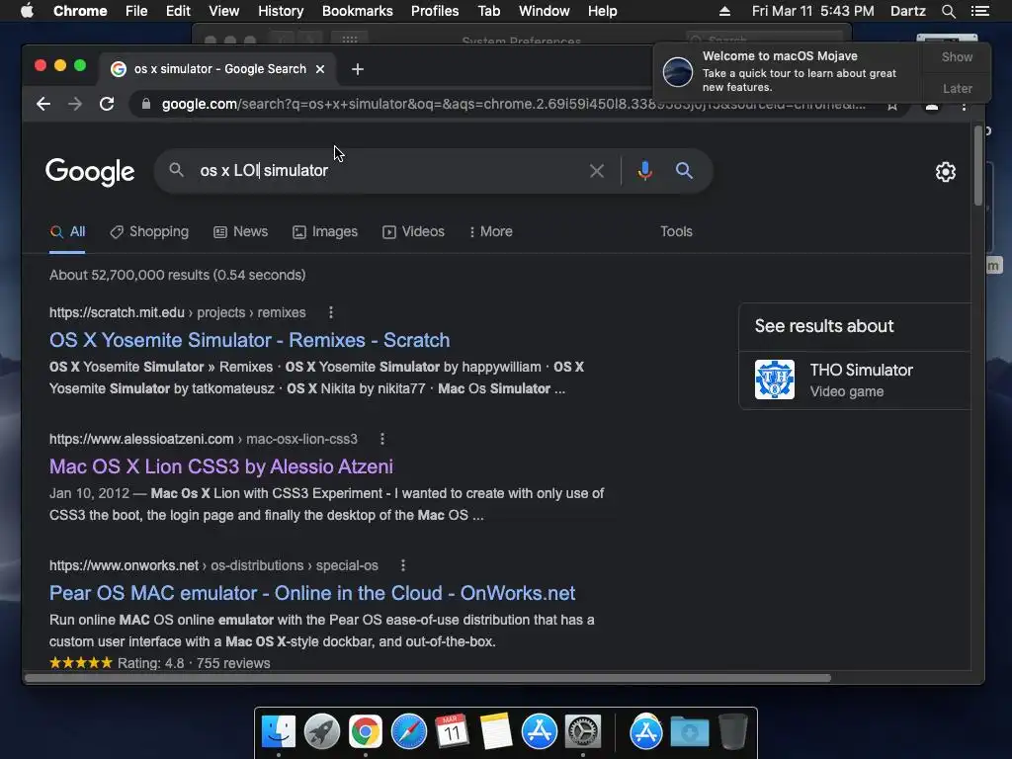Open Trash in the dock
This screenshot has height=759, width=1012.
(732, 732)
